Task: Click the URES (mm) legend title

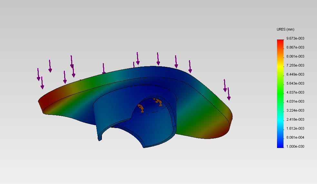Action: pyautogui.click(x=285, y=29)
